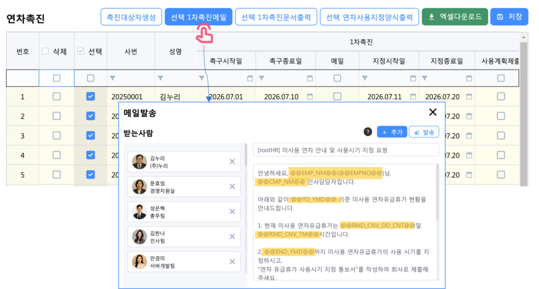Click 성은혁 profile photo
Image resolution: width=539 pixels, height=289 pixels.
point(139,212)
